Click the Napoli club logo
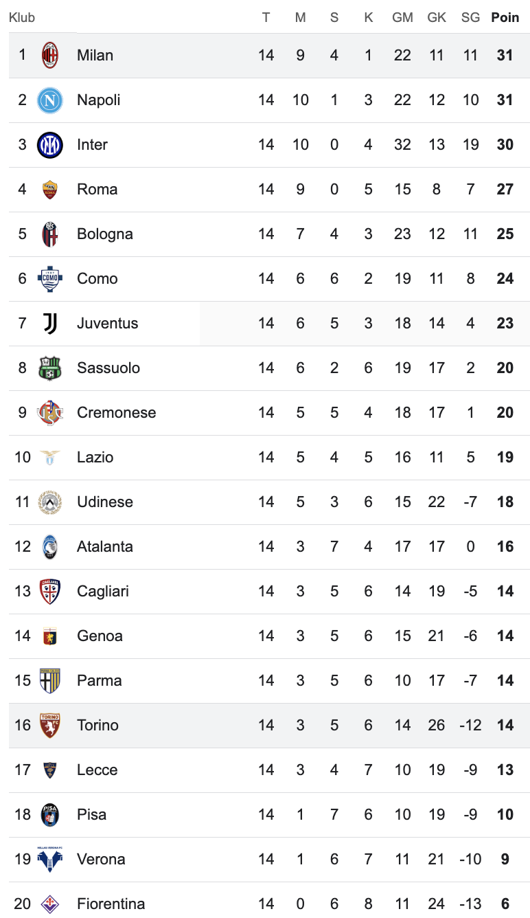The image size is (530, 918). (x=50, y=100)
